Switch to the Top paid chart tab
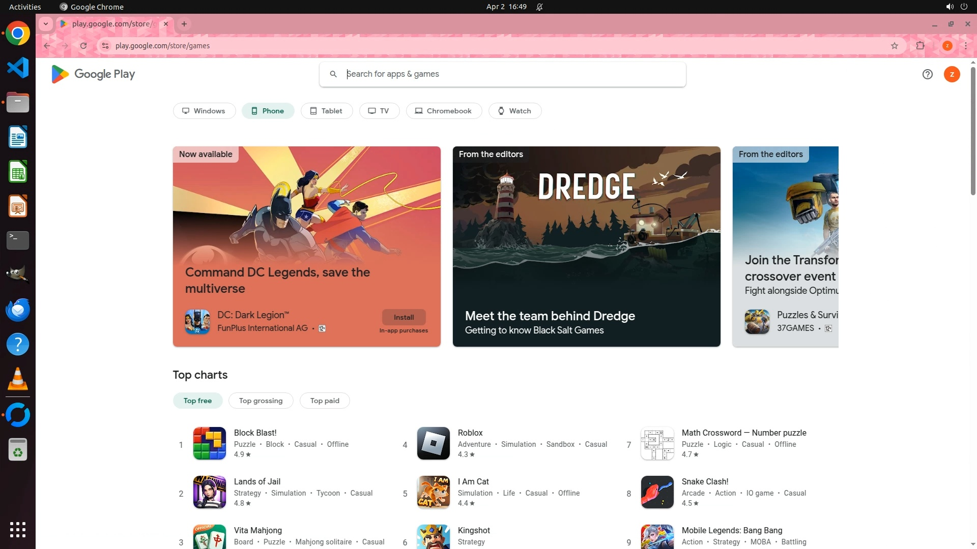 325,401
